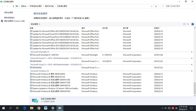Select PowerPoint 2010 KB4022136 update
Image resolution: width=196 pixels, height=111 pixels.
98,37
